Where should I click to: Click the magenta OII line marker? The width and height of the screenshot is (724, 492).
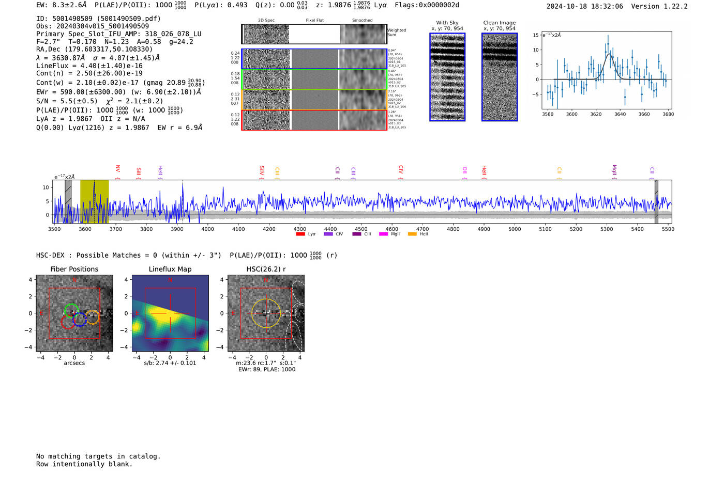point(465,171)
